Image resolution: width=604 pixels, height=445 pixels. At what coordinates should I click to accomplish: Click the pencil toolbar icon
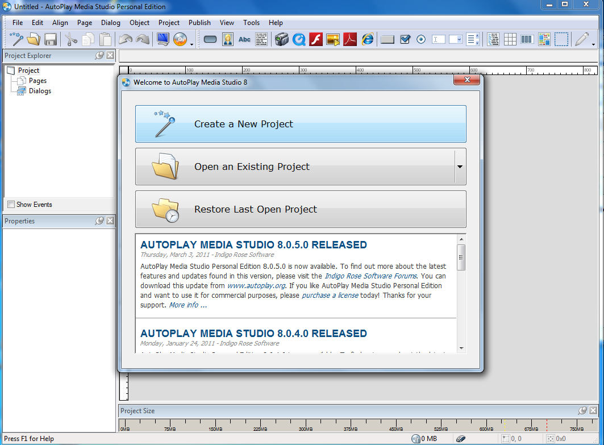(x=582, y=39)
